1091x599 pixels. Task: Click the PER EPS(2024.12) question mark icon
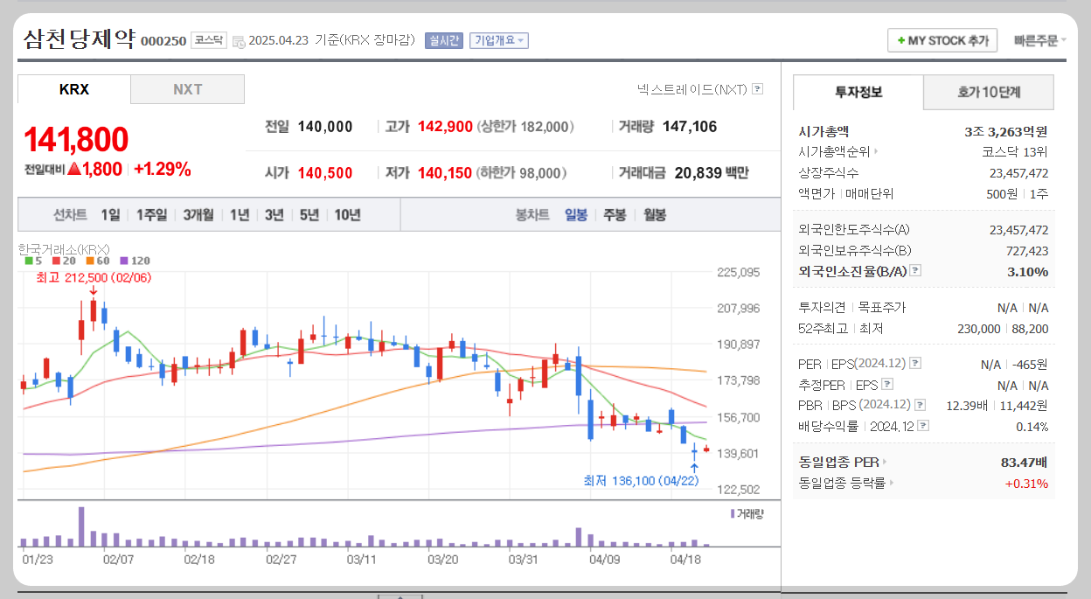pyautogui.click(x=914, y=362)
